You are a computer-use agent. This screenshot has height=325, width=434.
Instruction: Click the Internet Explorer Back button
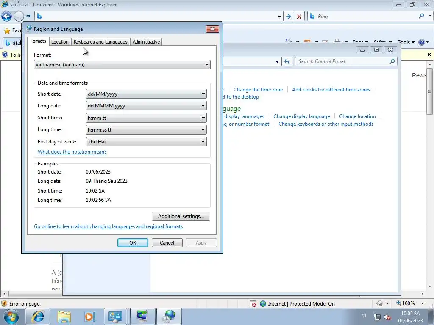click(x=7, y=17)
